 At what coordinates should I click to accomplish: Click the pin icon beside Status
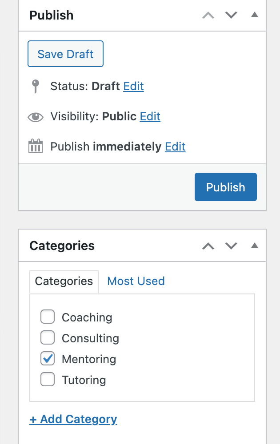tap(36, 86)
